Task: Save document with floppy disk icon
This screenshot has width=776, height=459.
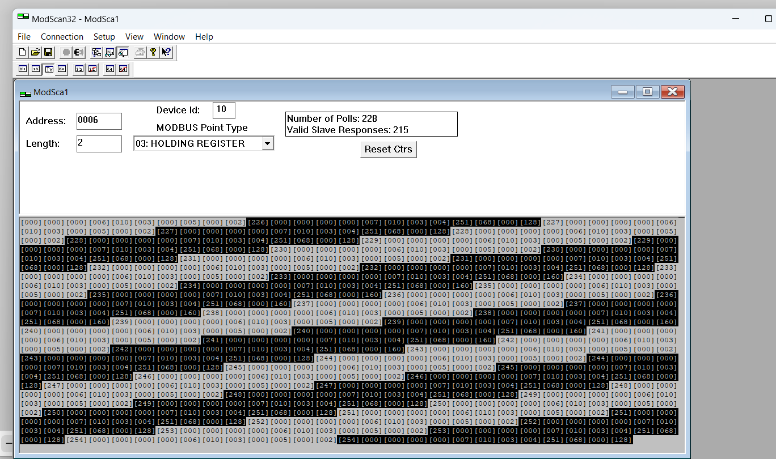Action: [x=48, y=53]
